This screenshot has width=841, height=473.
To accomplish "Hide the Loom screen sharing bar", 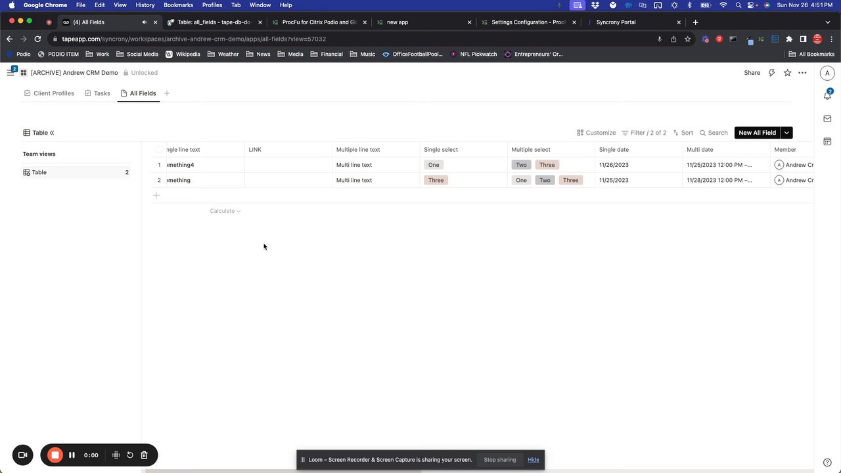I will pyautogui.click(x=534, y=460).
